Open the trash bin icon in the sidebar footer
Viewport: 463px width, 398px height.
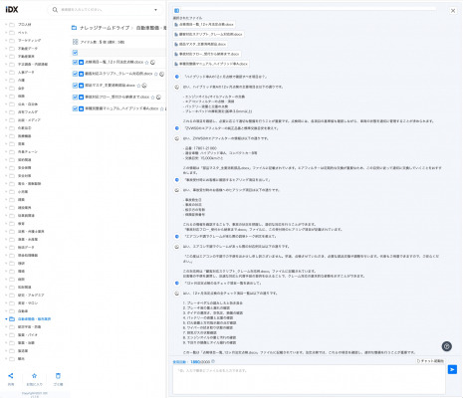58,376
